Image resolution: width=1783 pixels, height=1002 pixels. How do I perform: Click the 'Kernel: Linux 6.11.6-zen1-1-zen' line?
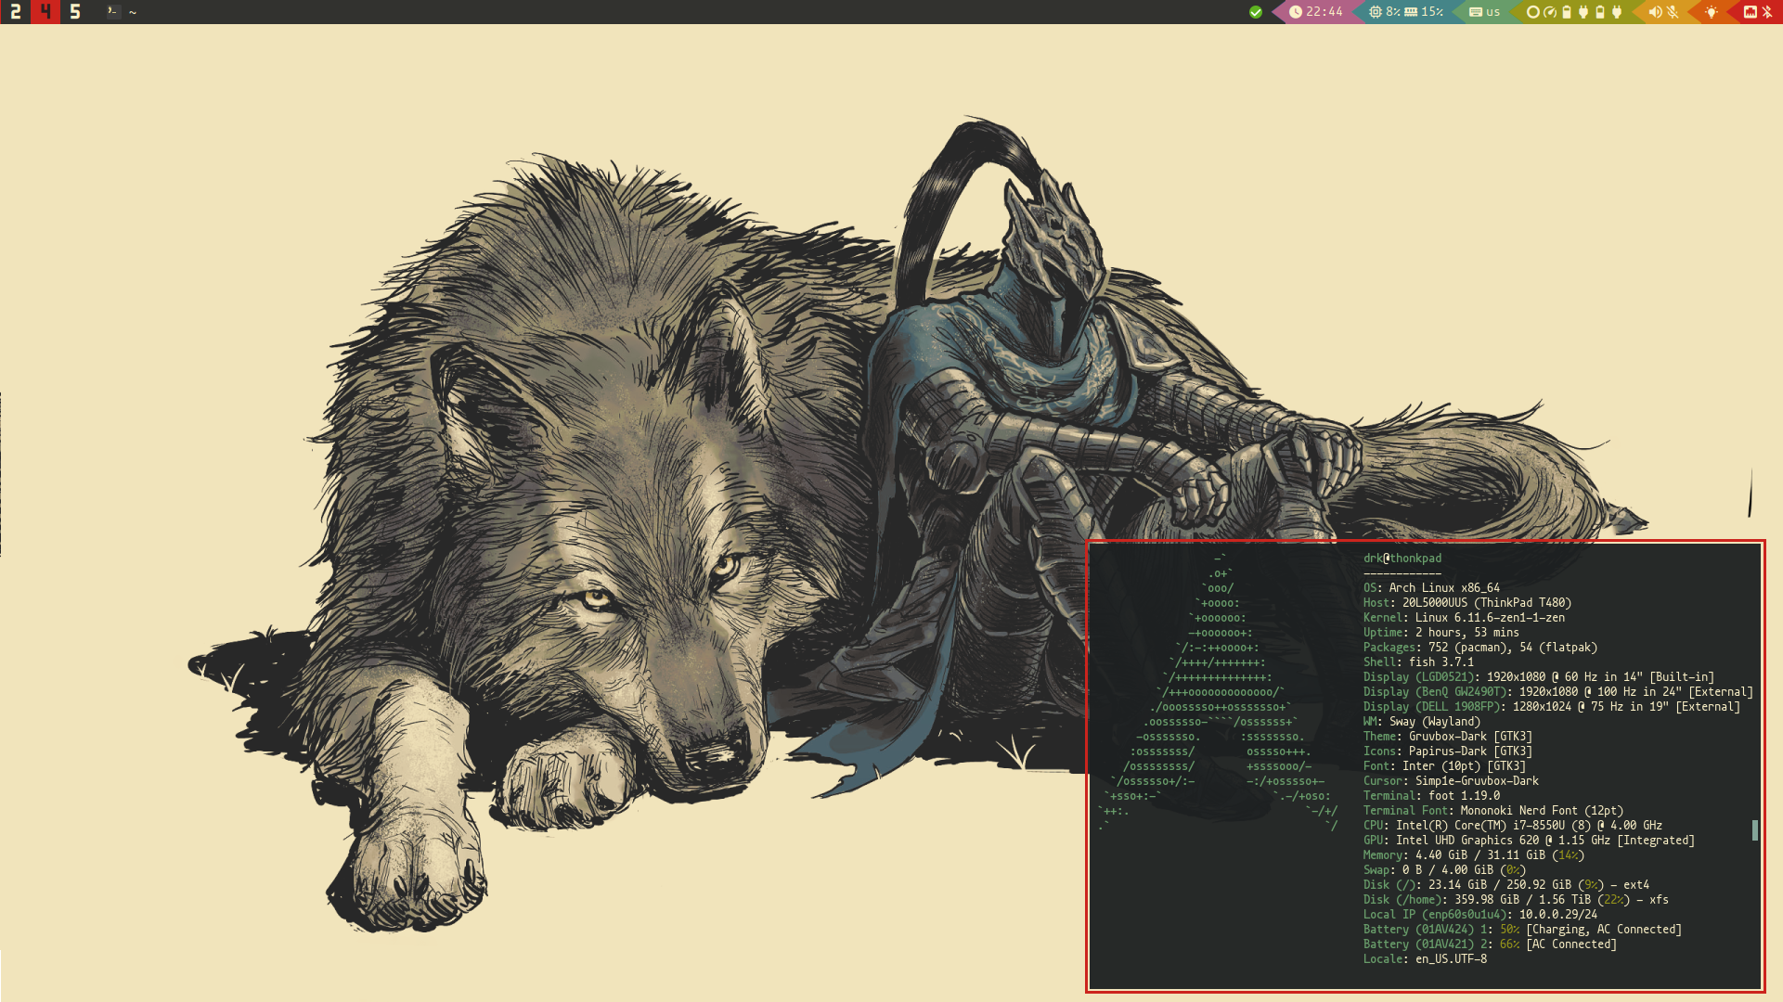click(x=1464, y=618)
